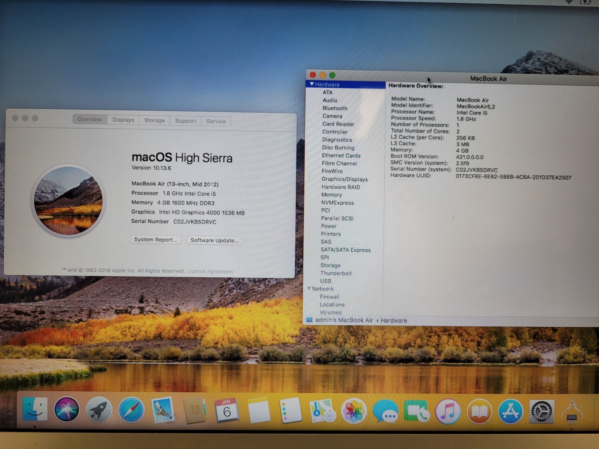Open the Notes app in Dock
This screenshot has height=449, width=599.
[259, 411]
